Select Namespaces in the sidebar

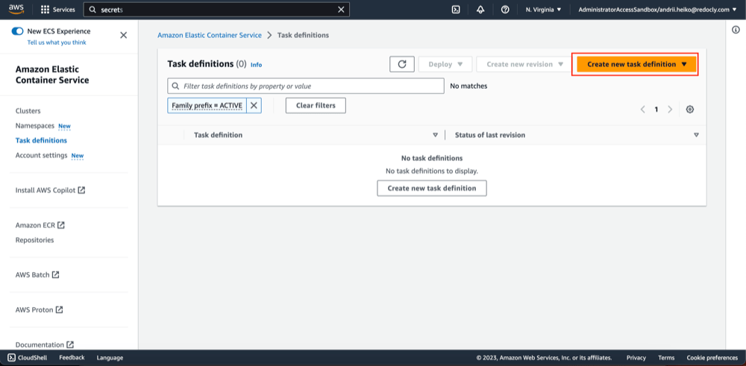[35, 126]
